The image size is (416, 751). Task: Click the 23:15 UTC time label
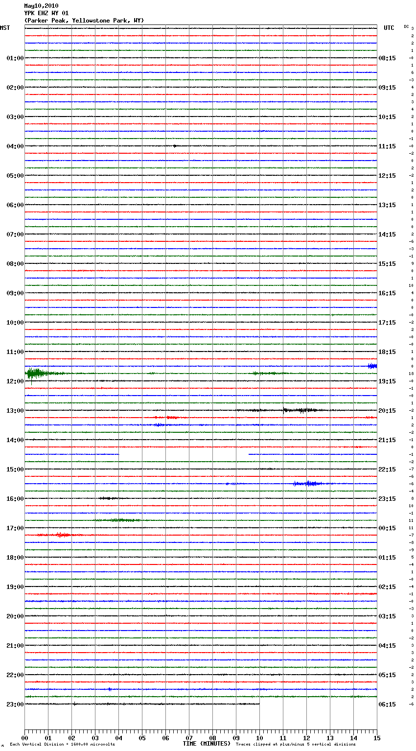click(387, 499)
